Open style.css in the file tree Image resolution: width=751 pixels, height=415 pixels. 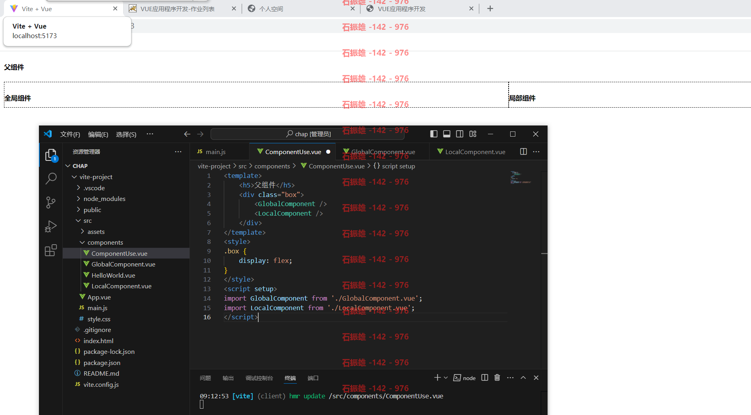pyautogui.click(x=126, y=319)
